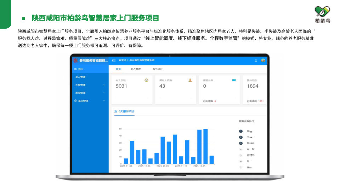The width and height of the screenshot is (340, 191).
Task: Switch to the 服务统计 tab
Action: pyautogui.click(x=158, y=69)
